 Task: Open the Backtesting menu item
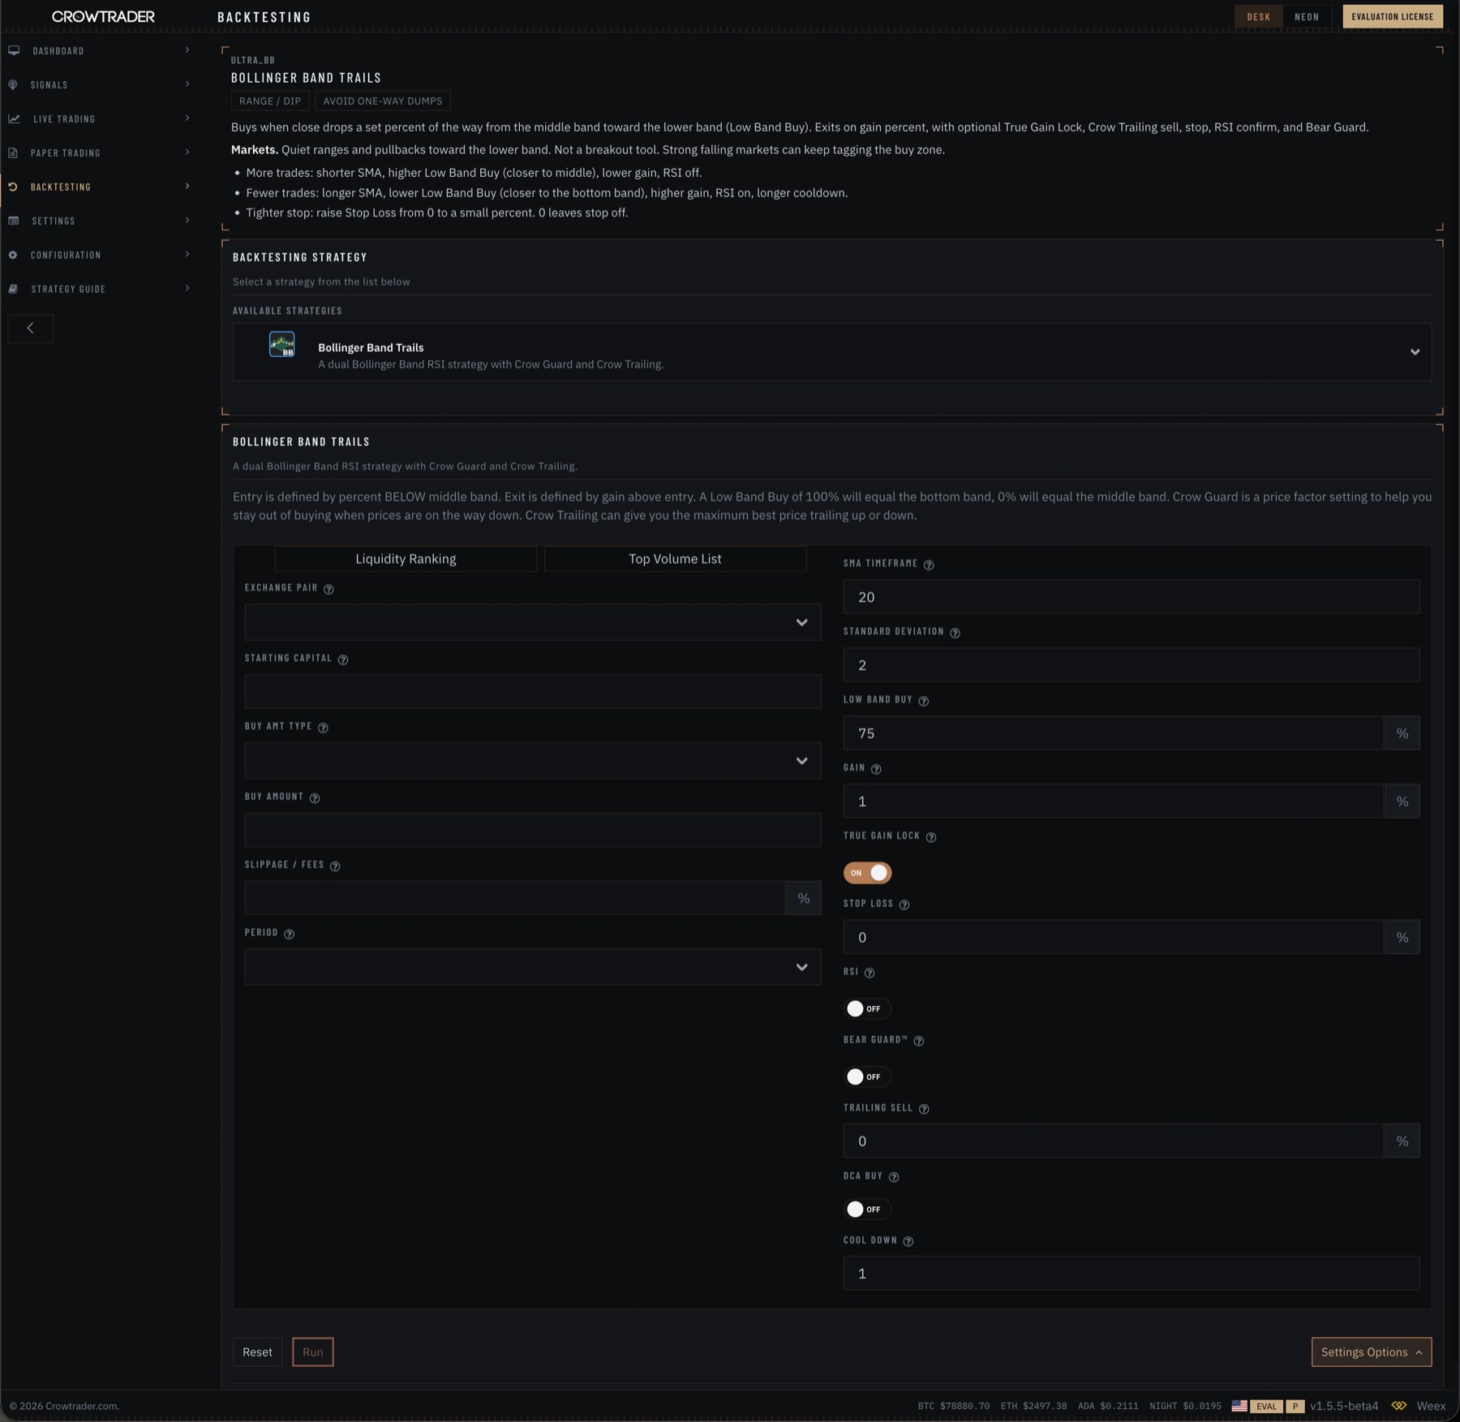tap(99, 187)
